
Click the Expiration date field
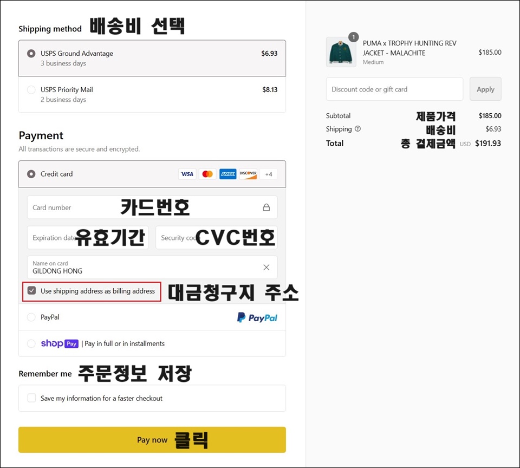88,237
